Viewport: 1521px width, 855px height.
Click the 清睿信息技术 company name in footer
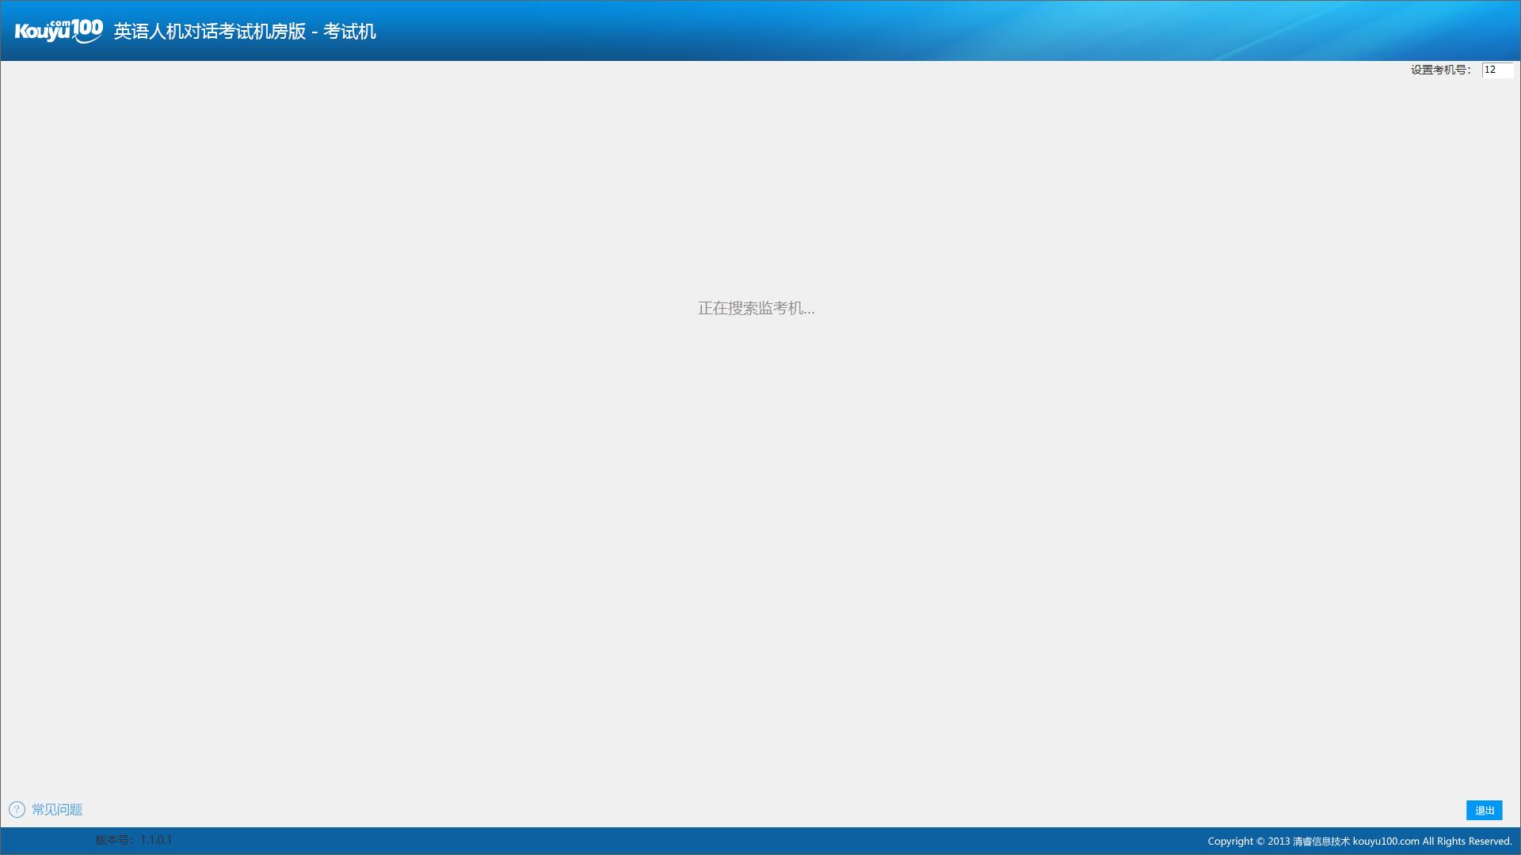(x=1321, y=842)
